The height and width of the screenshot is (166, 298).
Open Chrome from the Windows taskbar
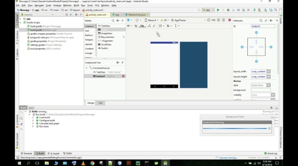tap(92, 163)
